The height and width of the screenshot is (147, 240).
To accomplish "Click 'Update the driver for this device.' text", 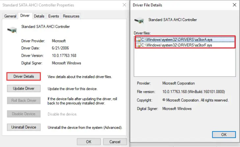I will (x=72, y=89).
